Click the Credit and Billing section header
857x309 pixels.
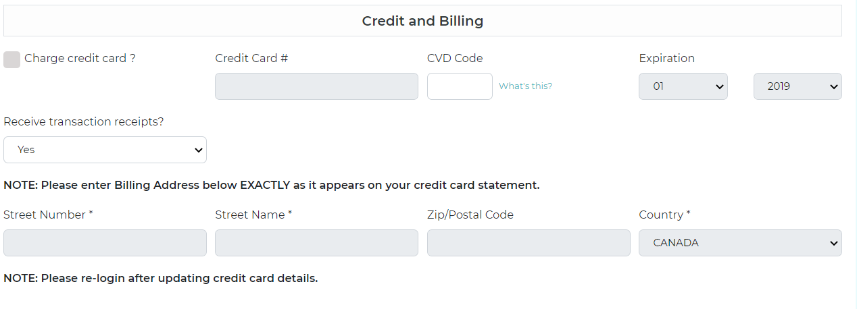pos(422,21)
